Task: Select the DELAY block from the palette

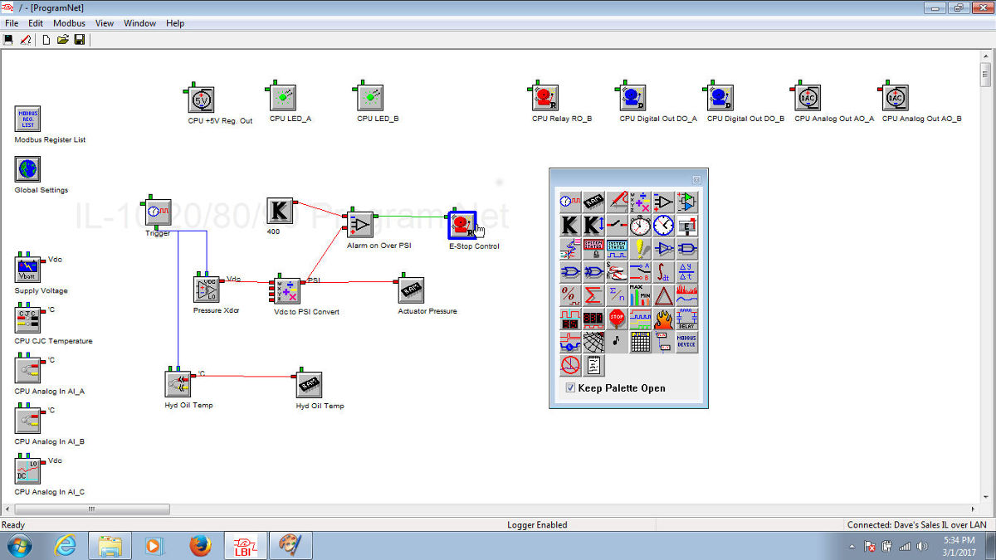Action: [685, 318]
